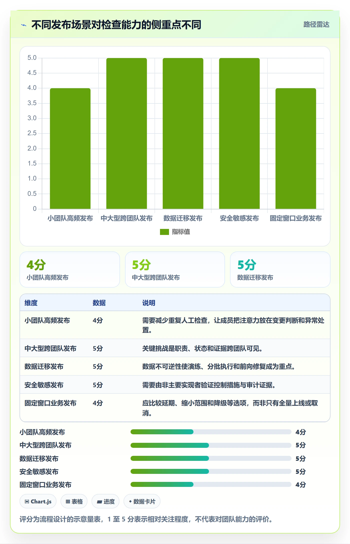Click the 安全敏感发布 progress bar
This screenshot has height=544, width=350.
[211, 471]
